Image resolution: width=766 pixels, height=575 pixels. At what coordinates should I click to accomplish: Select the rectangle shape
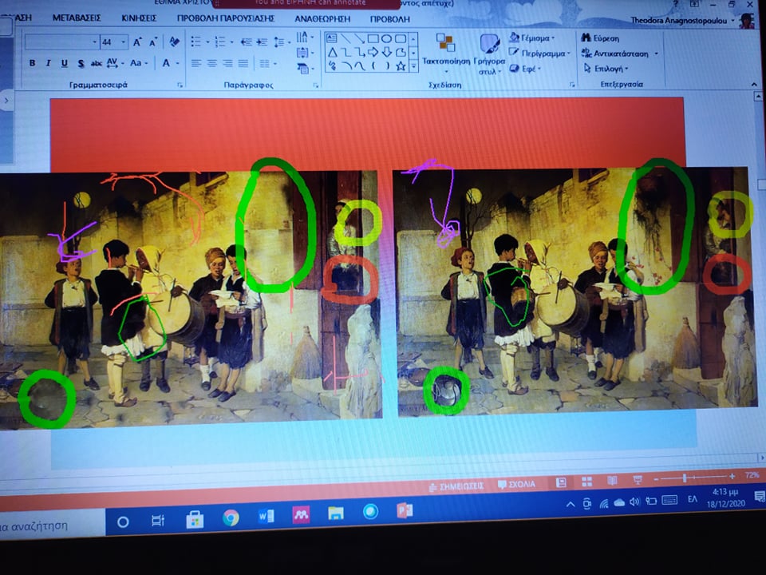coord(373,38)
